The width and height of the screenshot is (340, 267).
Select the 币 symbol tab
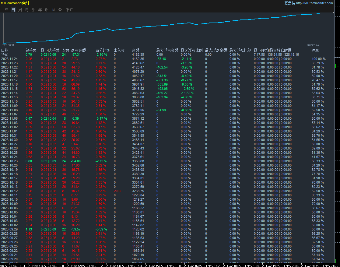(x=47, y=10)
